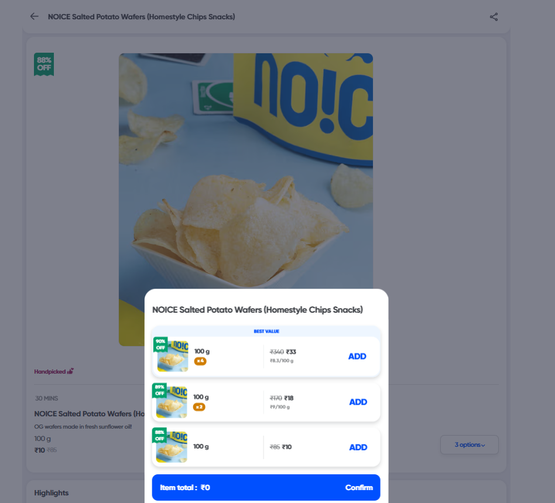The height and width of the screenshot is (503, 555).
Task: Add the ₹18 pack of two
Action: point(358,402)
